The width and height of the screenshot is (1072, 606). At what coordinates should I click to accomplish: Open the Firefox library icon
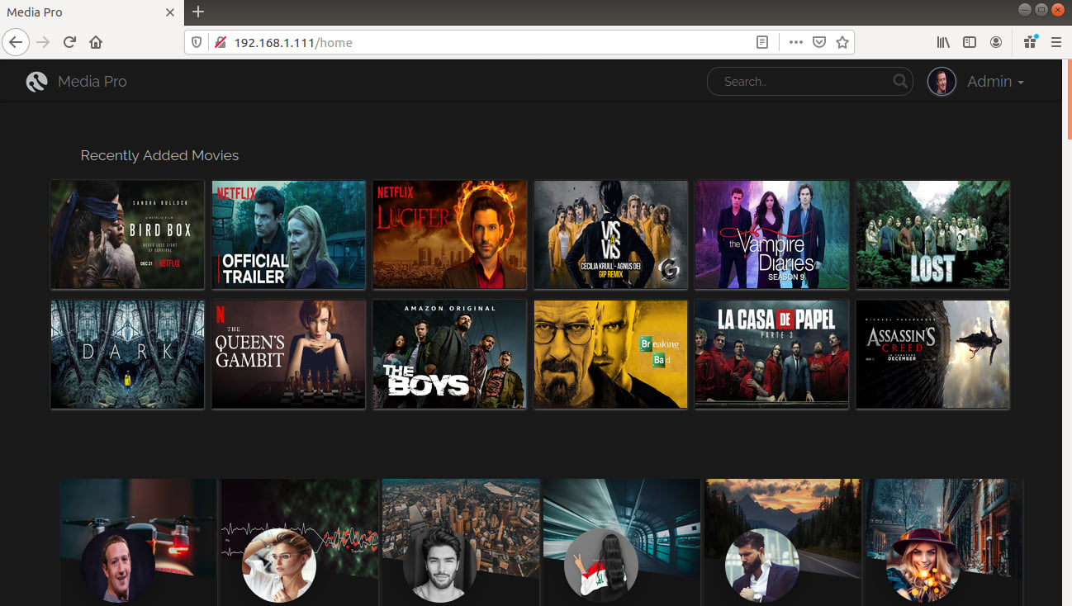coord(942,42)
